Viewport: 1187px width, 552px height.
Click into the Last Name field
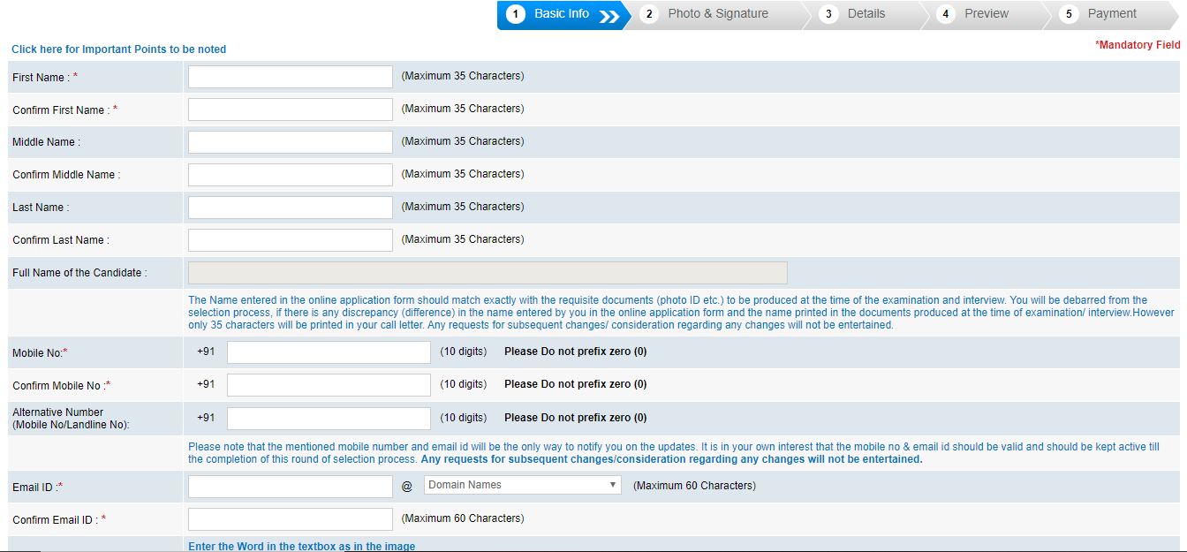point(290,208)
